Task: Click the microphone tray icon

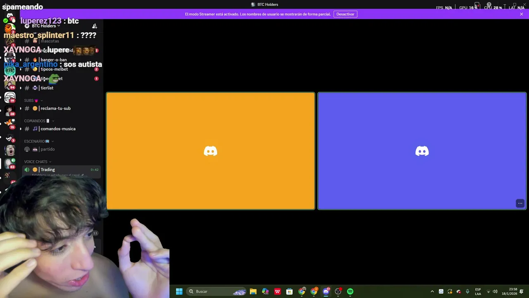Action: click(467, 291)
